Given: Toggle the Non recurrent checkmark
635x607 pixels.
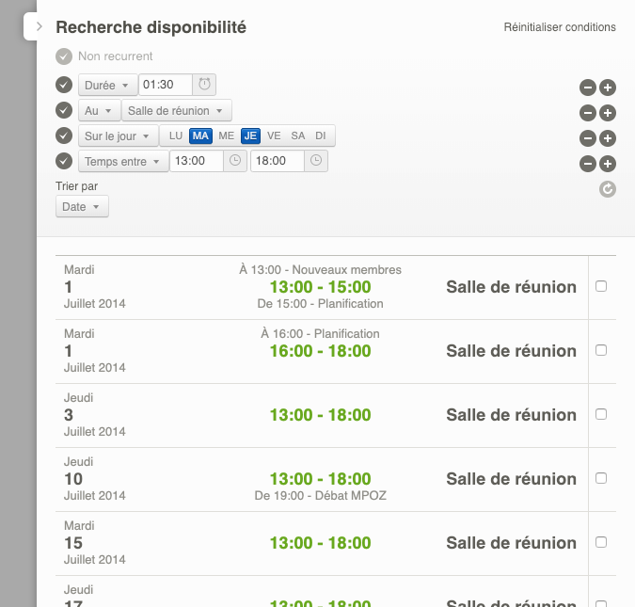Looking at the screenshot, I should [64, 56].
